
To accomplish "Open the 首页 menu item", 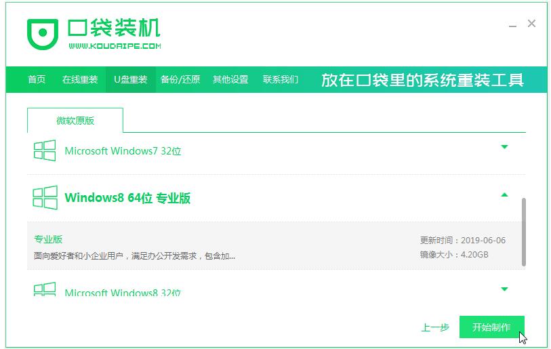I will click(x=37, y=79).
